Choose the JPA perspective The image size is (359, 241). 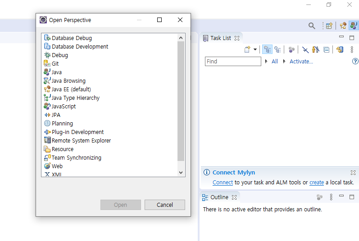[52, 115]
